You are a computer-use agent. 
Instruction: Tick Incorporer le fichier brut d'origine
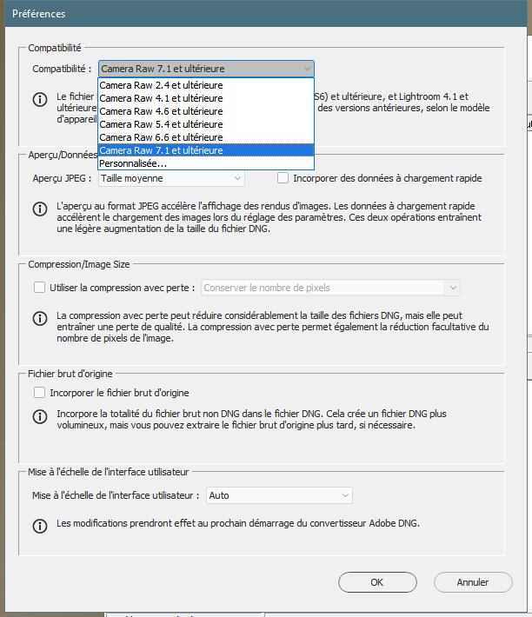39,393
